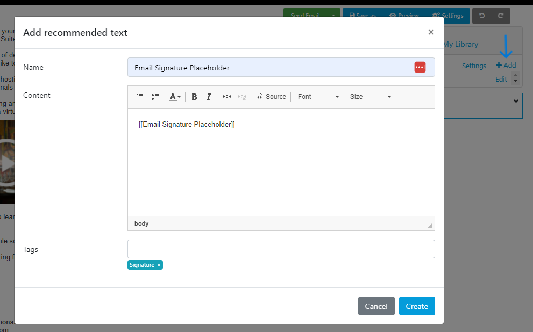Open the text color picker
533x332 pixels.
click(x=175, y=97)
